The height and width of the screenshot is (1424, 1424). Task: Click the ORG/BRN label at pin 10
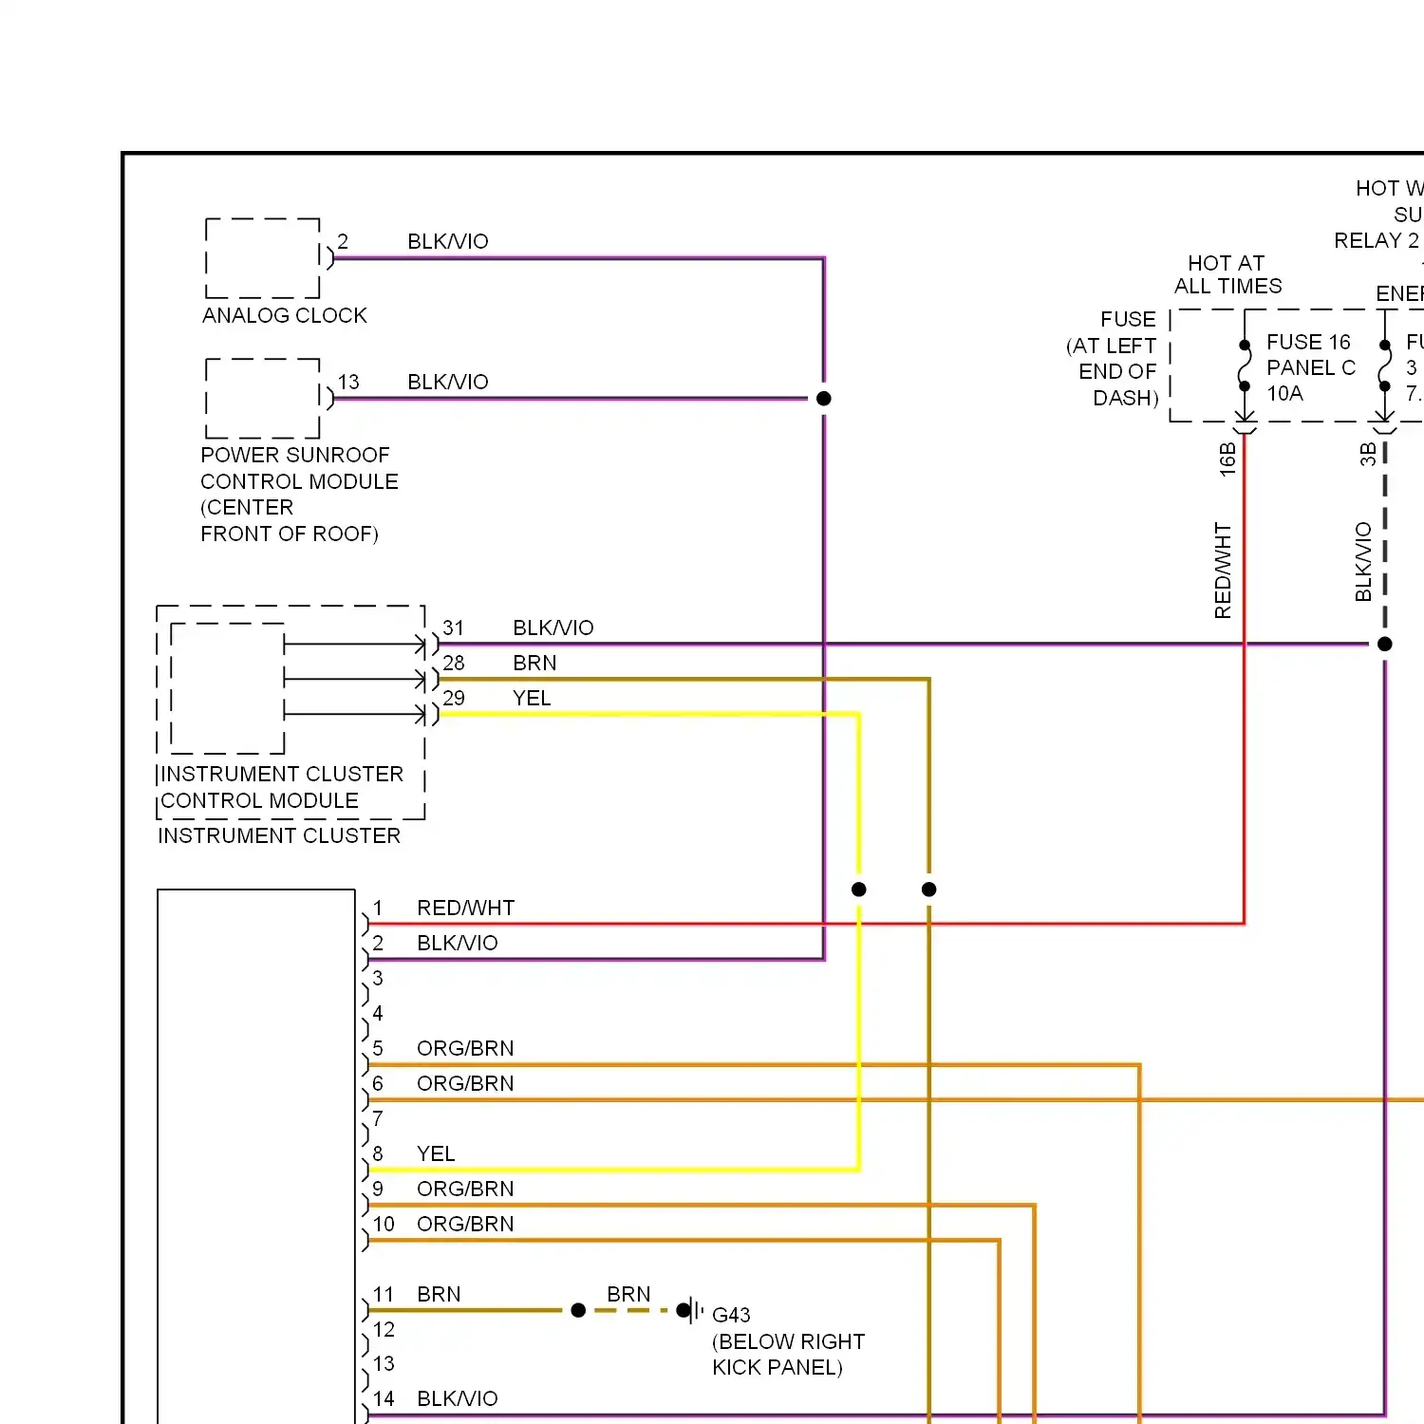tap(465, 1224)
